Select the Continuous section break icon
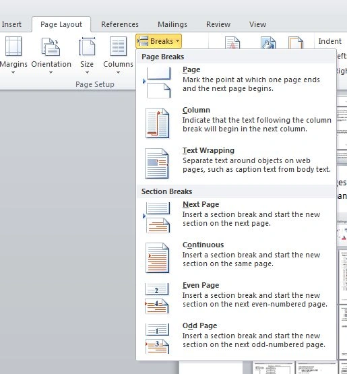This screenshot has height=374, width=347. tap(157, 257)
